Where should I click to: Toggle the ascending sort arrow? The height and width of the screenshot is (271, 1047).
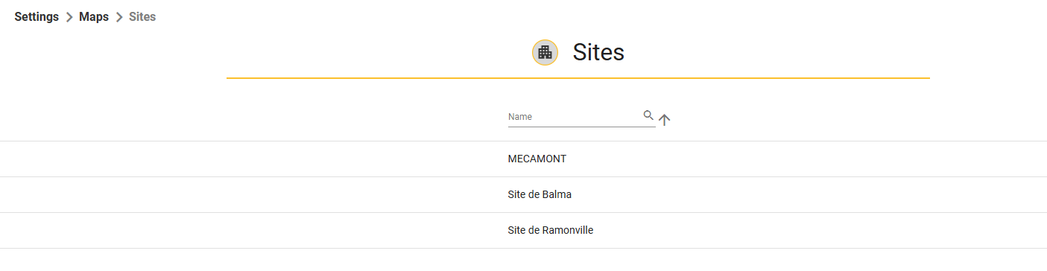(665, 120)
